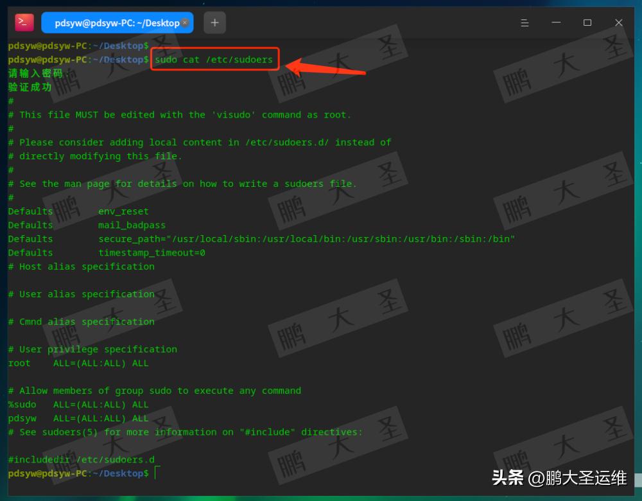Screen dimensions: 642x501
Task: Click '# Host alias specification' line
Action: (x=82, y=267)
